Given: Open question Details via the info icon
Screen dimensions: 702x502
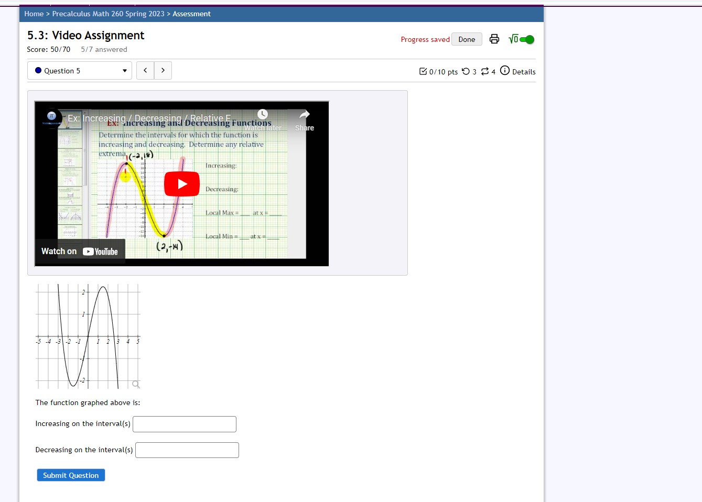Looking at the screenshot, I should 504,70.
